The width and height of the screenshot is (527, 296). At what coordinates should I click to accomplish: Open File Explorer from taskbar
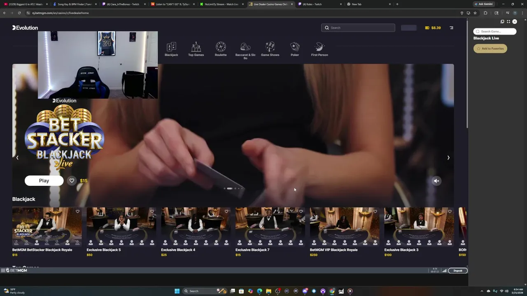268,291
